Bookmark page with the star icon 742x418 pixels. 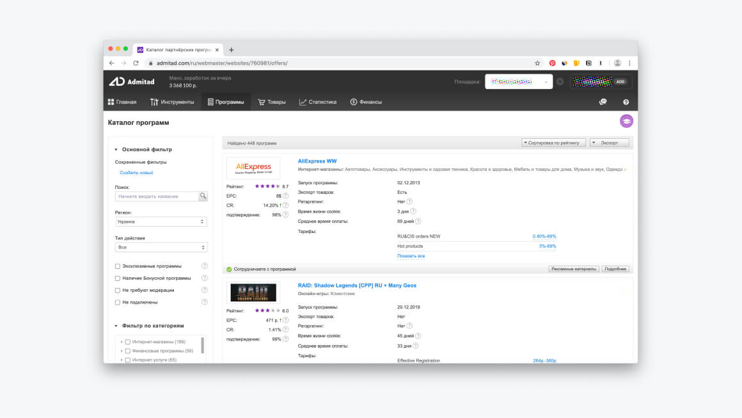point(537,63)
